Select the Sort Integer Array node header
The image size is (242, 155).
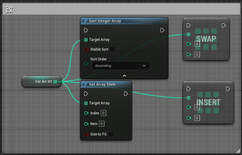[x=105, y=21]
